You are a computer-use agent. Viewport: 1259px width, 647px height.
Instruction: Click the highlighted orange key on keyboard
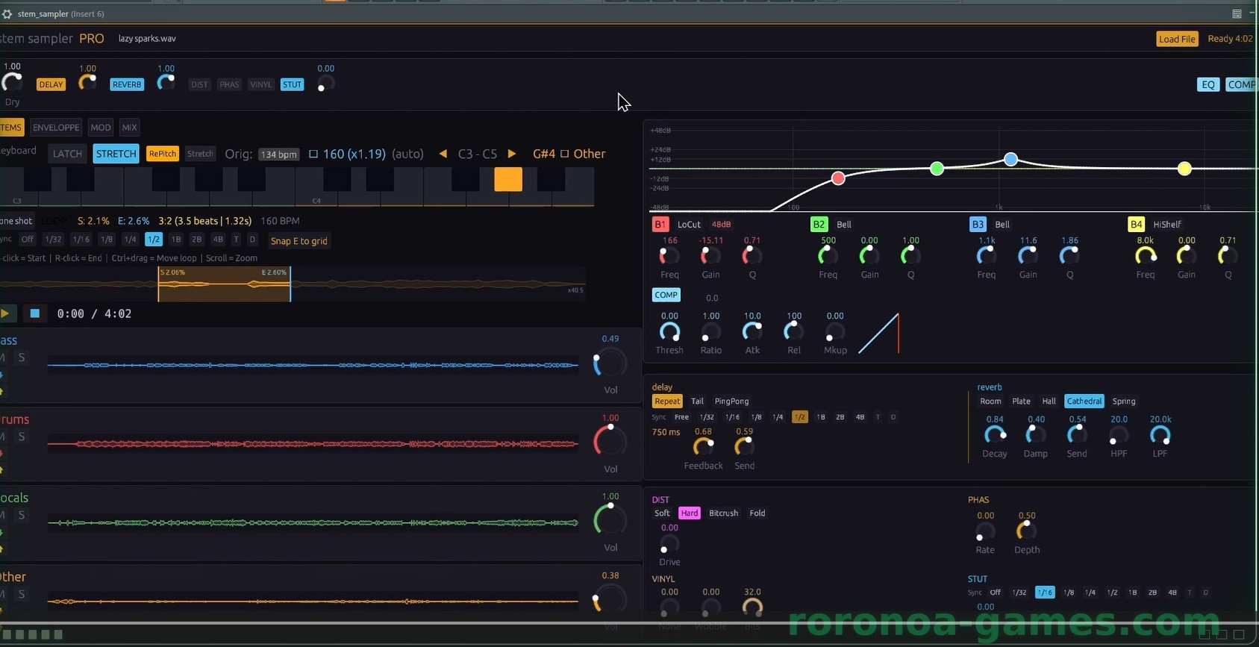[x=508, y=179]
